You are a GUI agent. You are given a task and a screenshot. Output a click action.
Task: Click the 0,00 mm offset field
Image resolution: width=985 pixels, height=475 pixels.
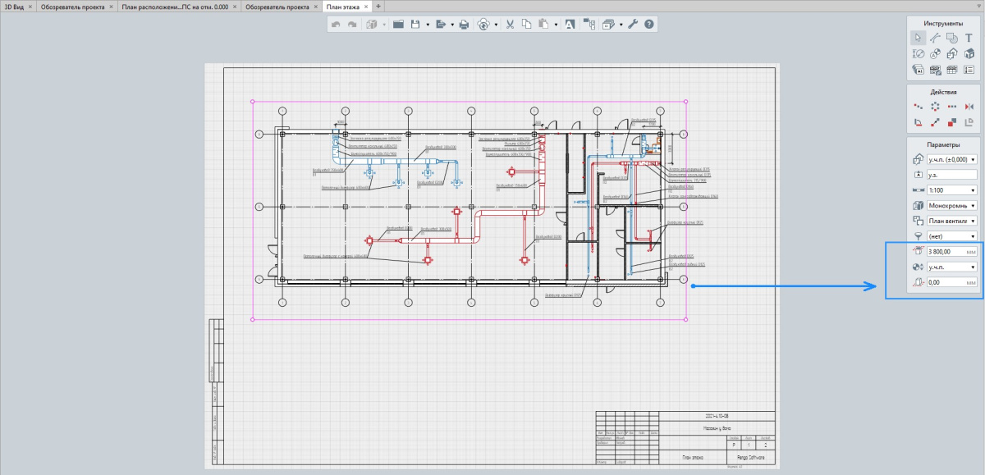click(946, 282)
